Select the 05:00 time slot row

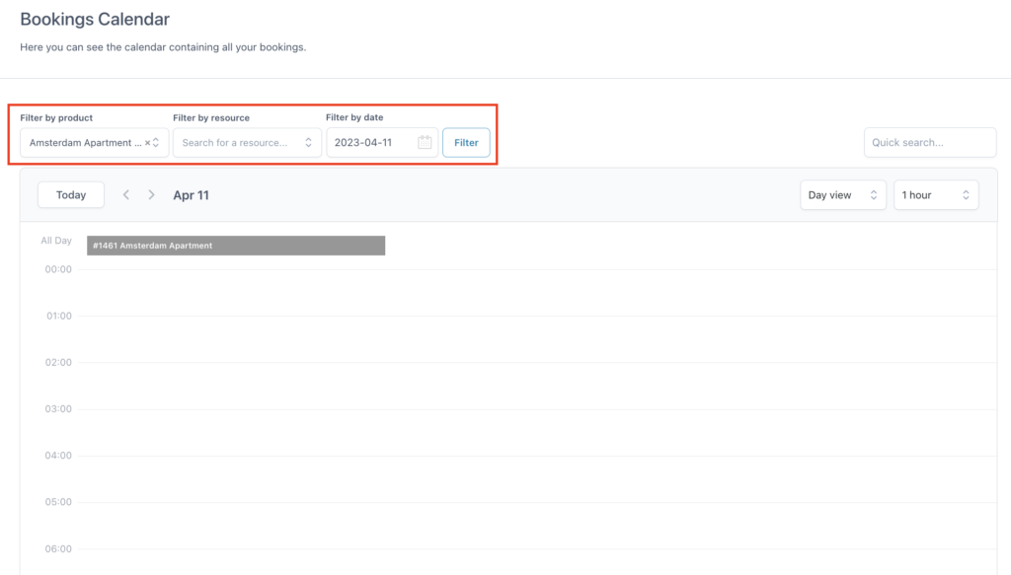point(537,526)
